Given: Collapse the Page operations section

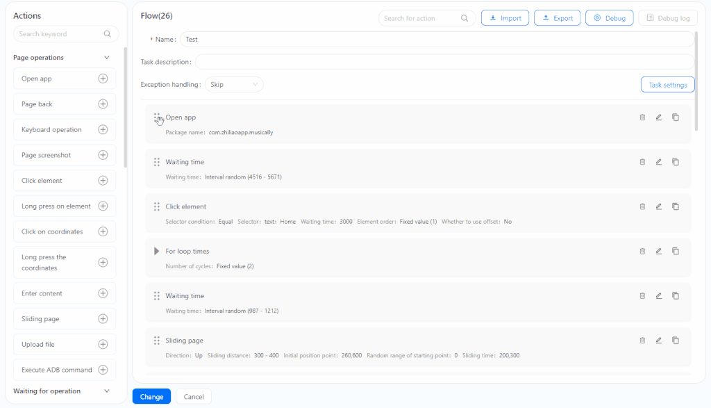Looking at the screenshot, I should (x=106, y=58).
